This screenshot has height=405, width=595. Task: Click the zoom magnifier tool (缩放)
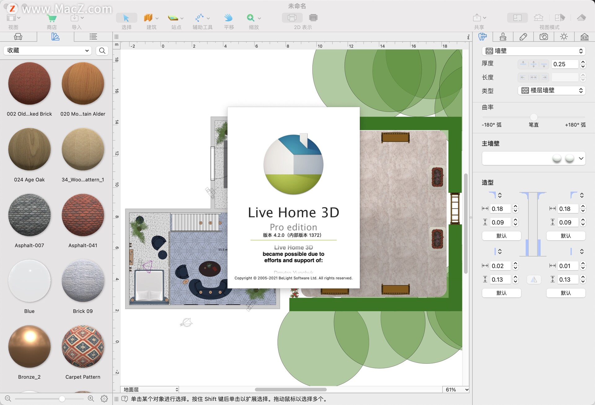point(251,18)
